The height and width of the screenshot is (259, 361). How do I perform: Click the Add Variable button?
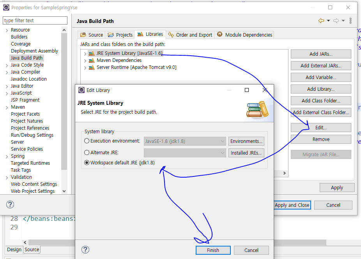click(x=321, y=78)
